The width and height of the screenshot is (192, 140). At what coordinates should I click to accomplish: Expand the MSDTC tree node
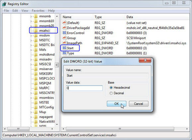tap(31, 40)
